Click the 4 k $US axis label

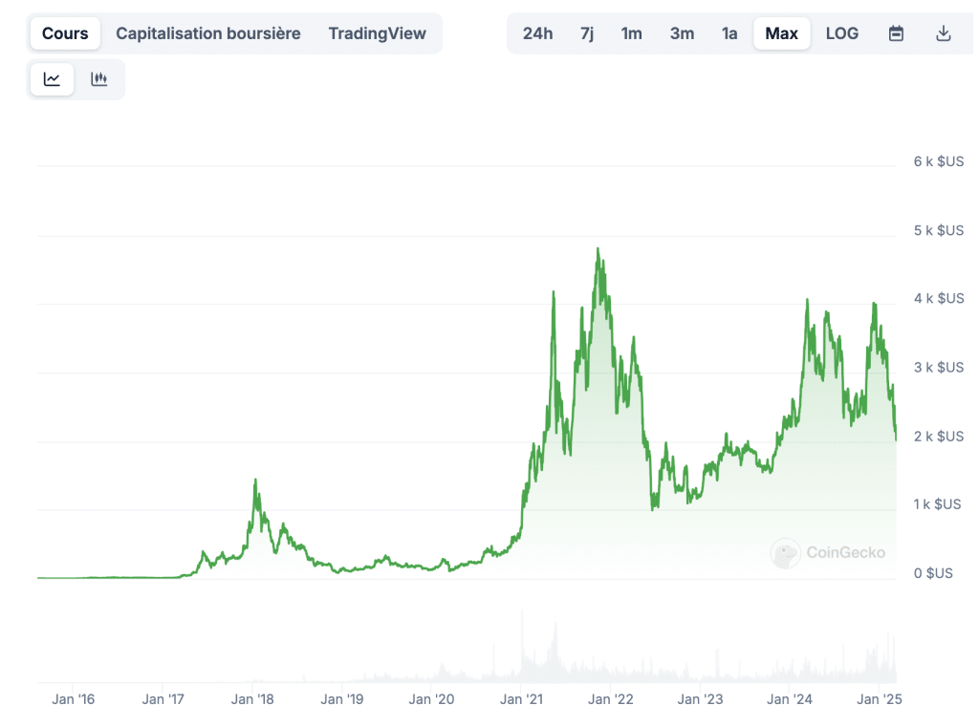coord(939,298)
